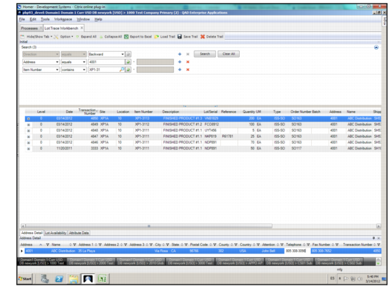Expand selected row with transaction 4850

[28, 118]
